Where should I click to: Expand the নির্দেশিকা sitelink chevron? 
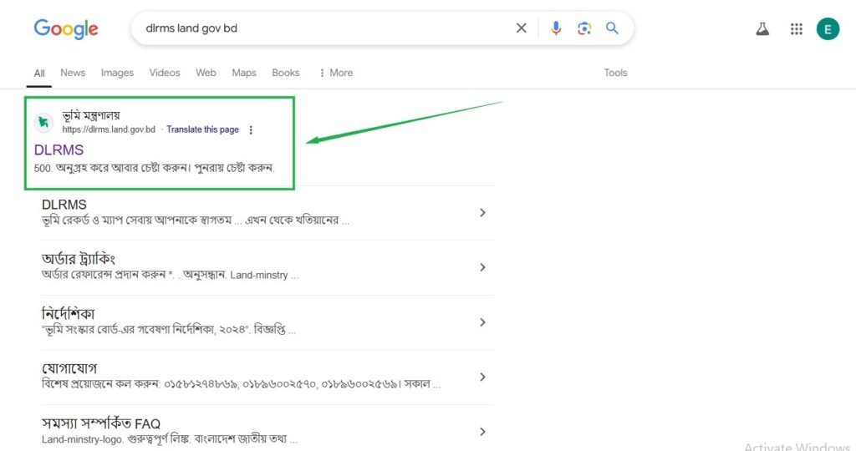pos(482,322)
